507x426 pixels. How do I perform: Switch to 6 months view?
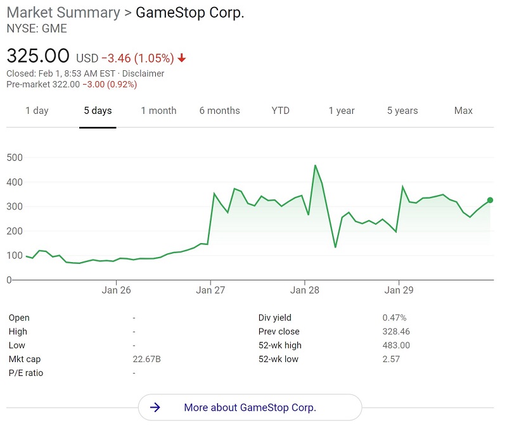[x=219, y=111]
